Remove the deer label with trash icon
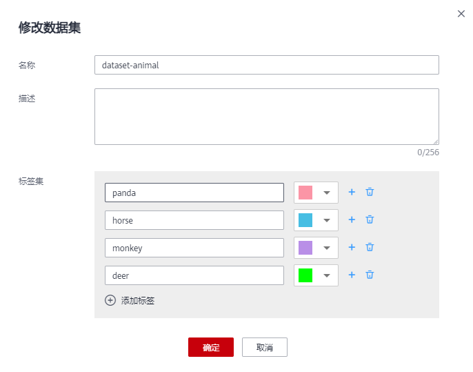Image resolution: width=473 pixels, height=372 pixels. pyautogui.click(x=370, y=275)
